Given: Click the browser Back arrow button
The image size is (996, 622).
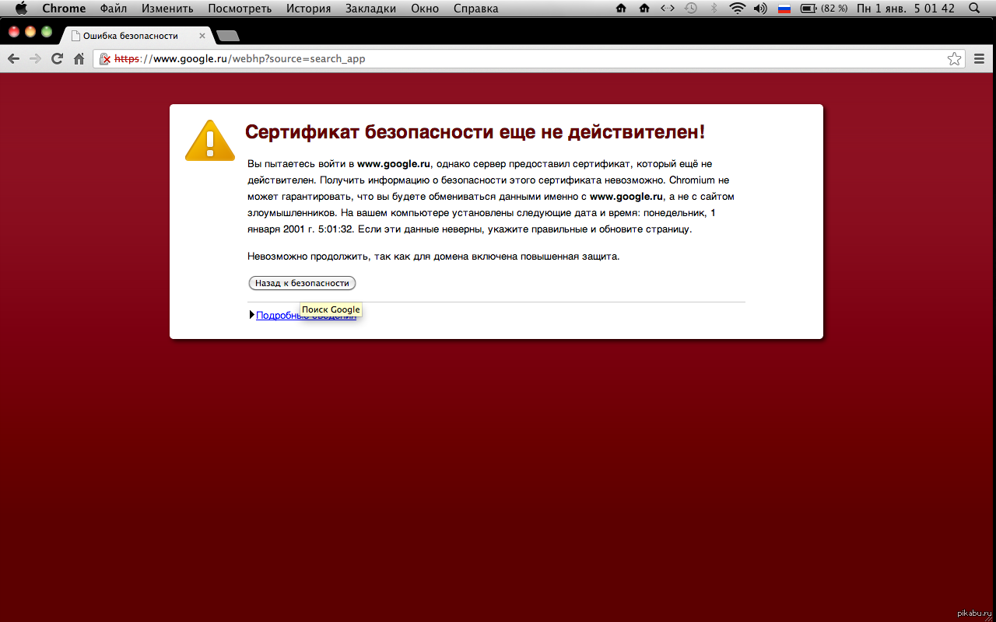Looking at the screenshot, I should pos(13,58).
